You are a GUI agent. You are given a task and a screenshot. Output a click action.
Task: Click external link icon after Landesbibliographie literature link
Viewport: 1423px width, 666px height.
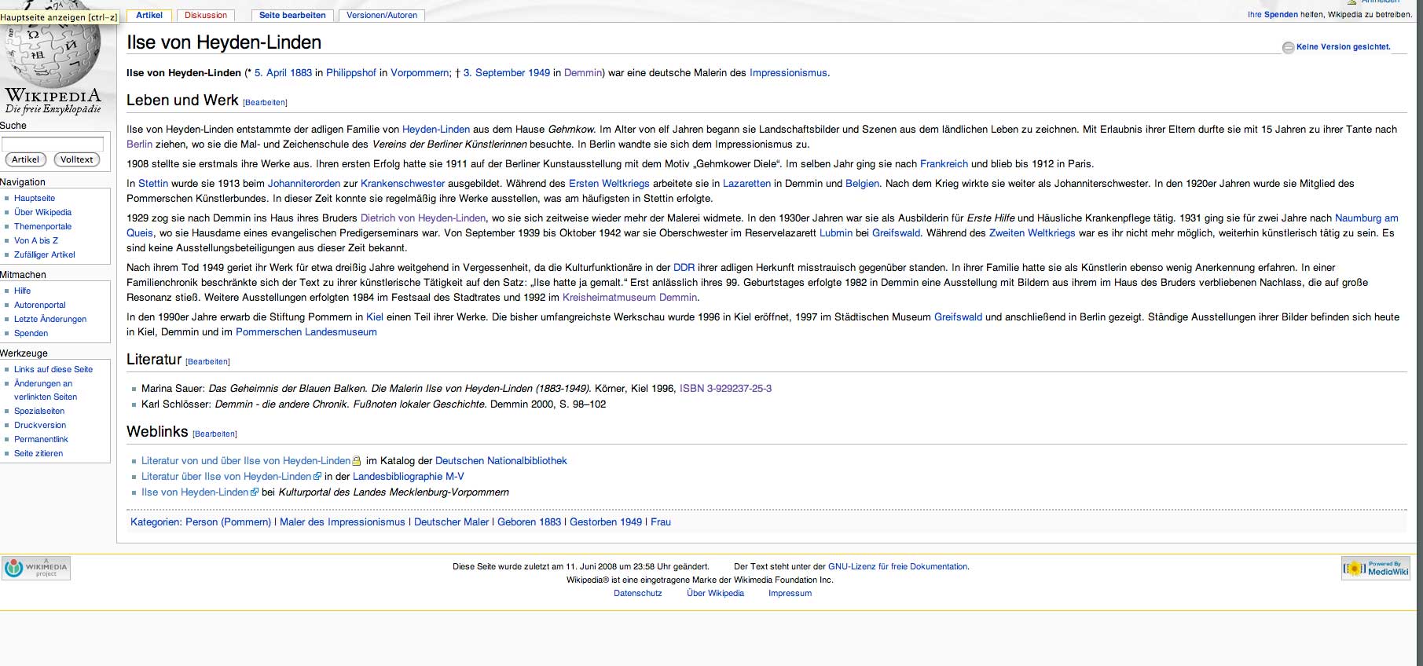pos(317,476)
